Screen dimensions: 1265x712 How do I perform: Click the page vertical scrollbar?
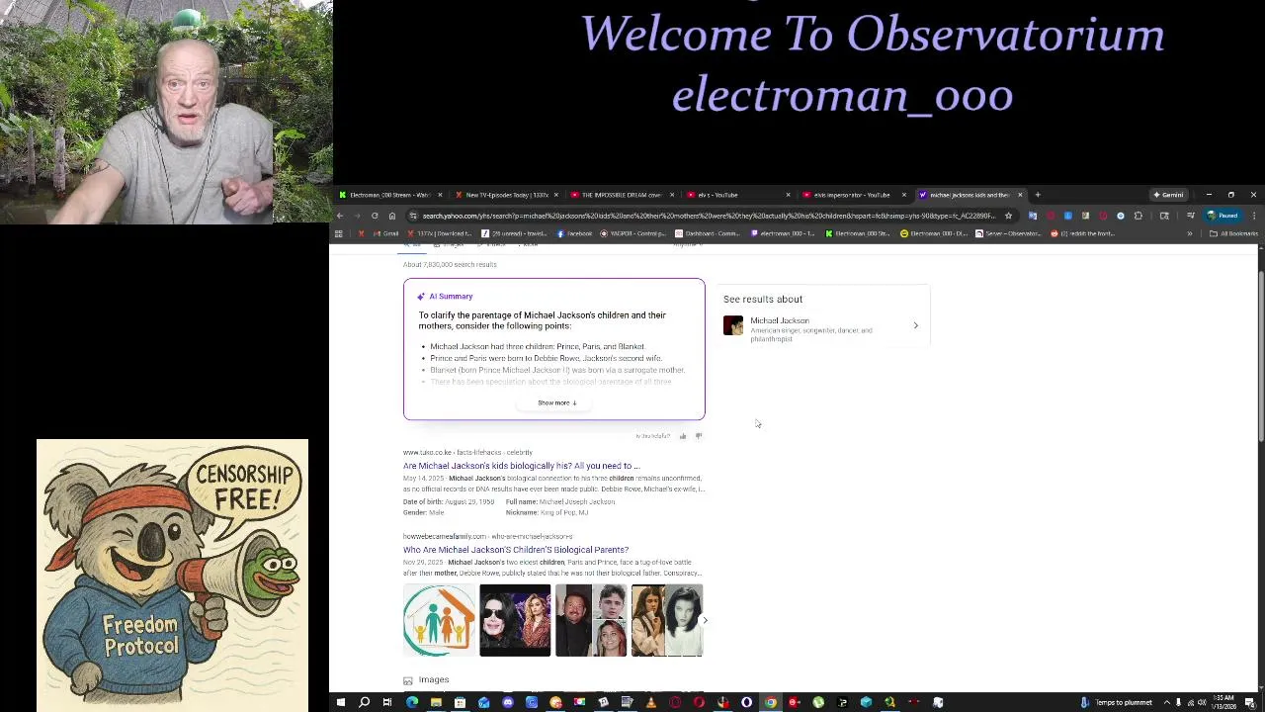pyautogui.click(x=1260, y=356)
